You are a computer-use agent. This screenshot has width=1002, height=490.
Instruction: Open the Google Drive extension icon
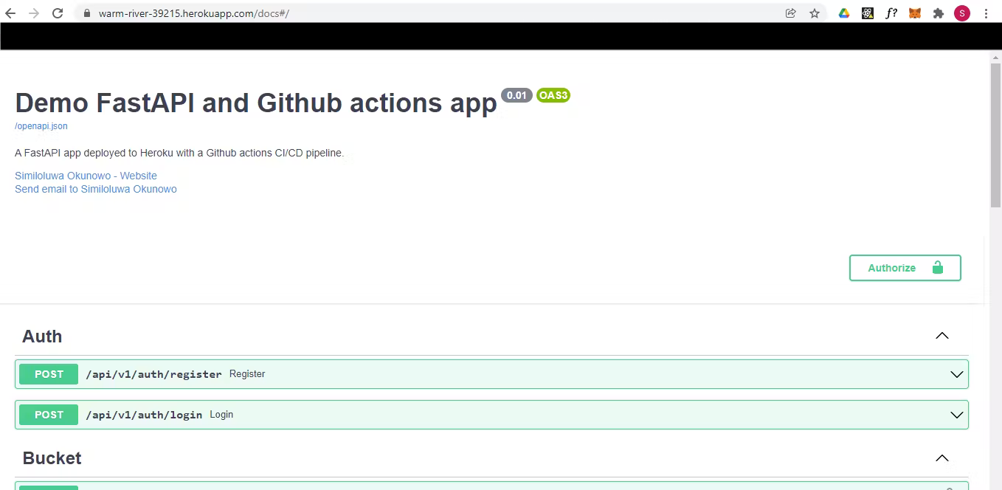(x=844, y=13)
